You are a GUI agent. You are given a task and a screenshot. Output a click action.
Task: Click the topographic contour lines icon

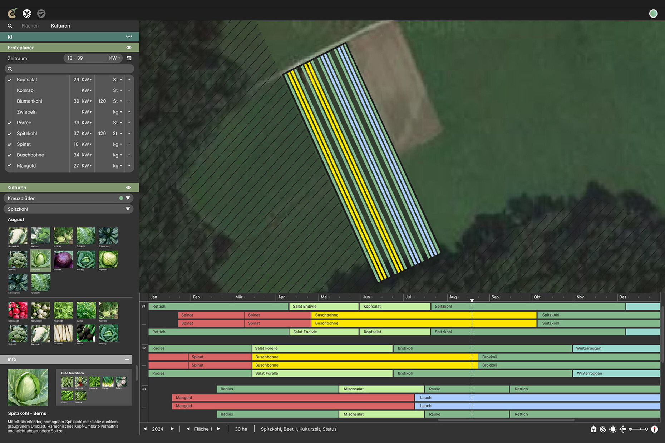(603, 429)
